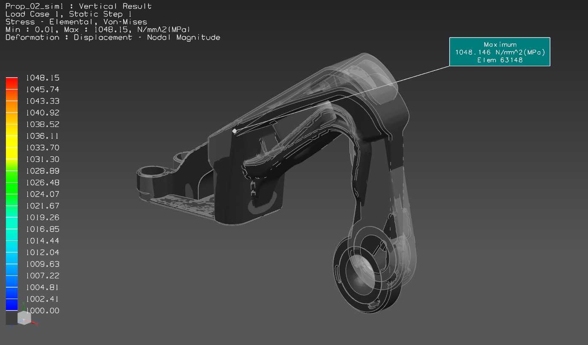Click the legend value 1007.22
The width and height of the screenshot is (588, 345).
click(43, 276)
